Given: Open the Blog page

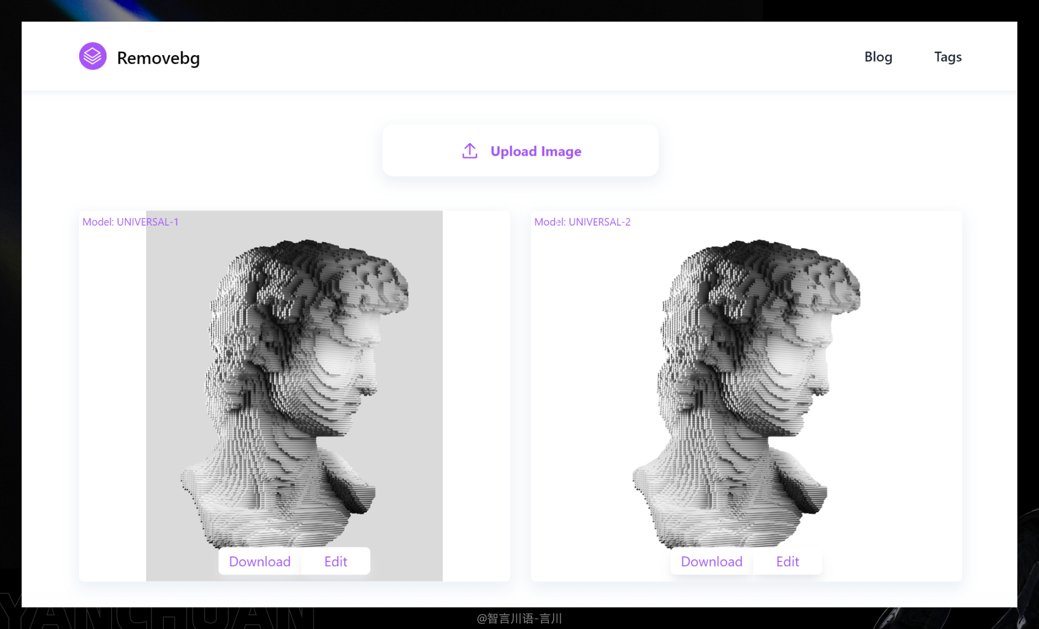Looking at the screenshot, I should (x=878, y=57).
